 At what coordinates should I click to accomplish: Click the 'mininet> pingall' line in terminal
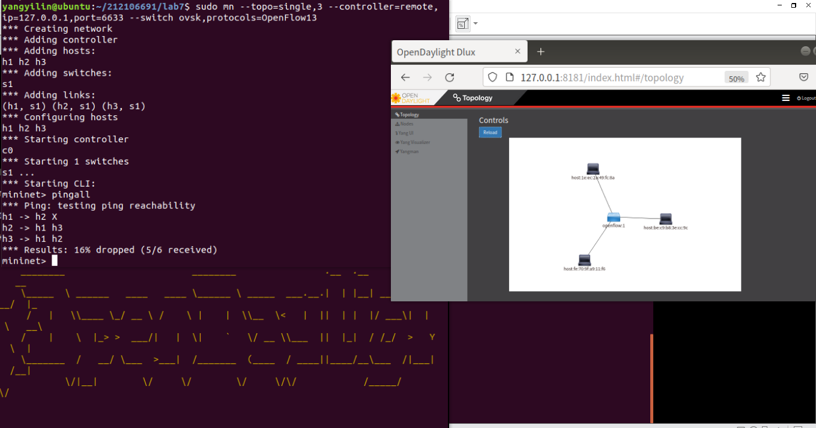pos(46,194)
